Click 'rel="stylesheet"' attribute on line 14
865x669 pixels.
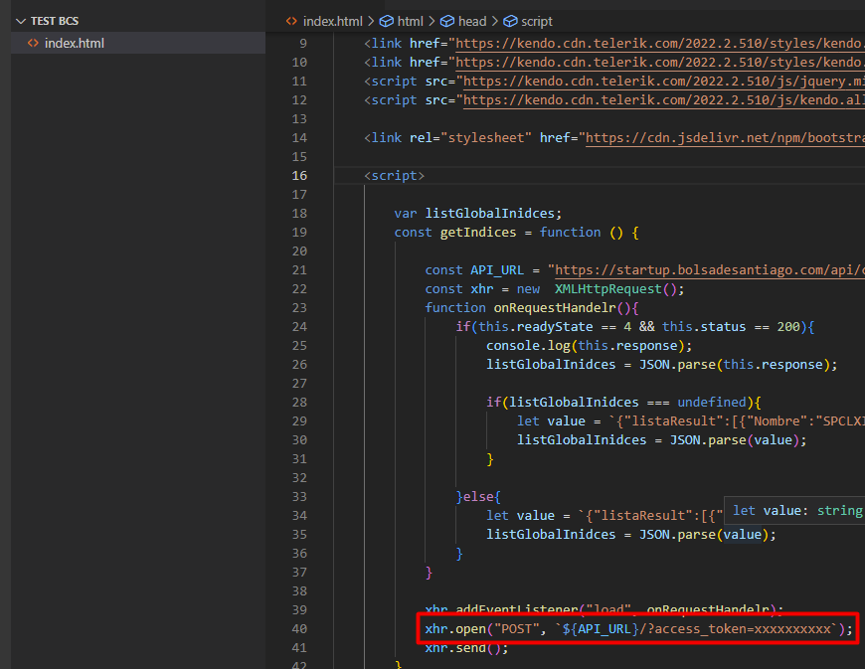point(470,138)
